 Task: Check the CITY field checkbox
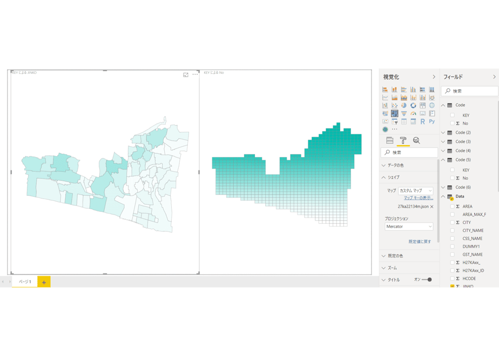pyautogui.click(x=452, y=222)
